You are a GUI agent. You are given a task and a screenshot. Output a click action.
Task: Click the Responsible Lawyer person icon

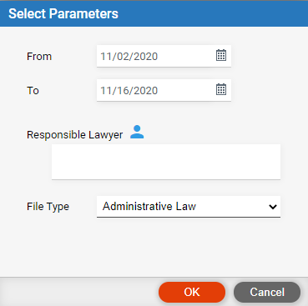click(x=137, y=132)
